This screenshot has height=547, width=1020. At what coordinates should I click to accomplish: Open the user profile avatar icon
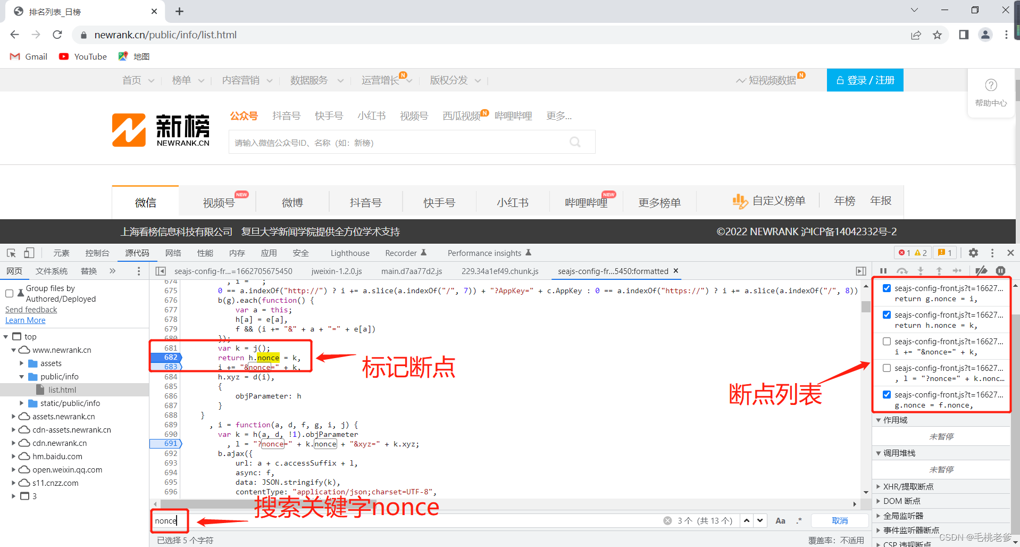(x=985, y=35)
